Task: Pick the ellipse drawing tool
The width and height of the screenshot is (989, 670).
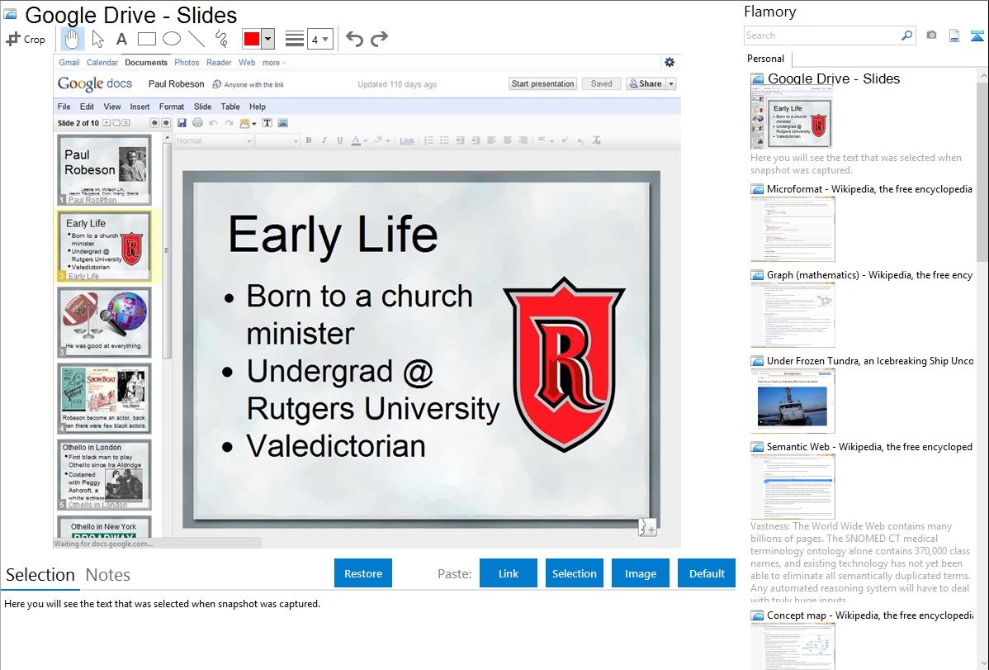Action: 172,39
